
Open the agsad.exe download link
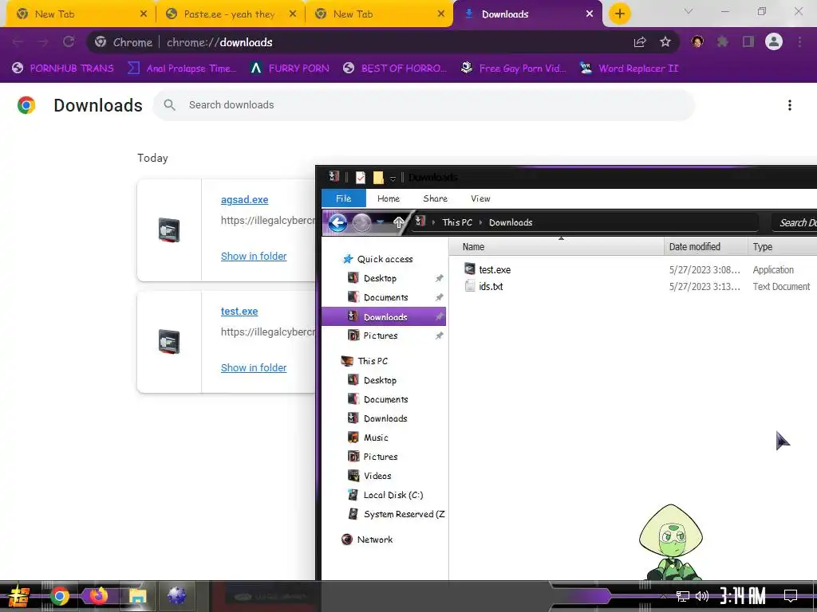(x=244, y=200)
